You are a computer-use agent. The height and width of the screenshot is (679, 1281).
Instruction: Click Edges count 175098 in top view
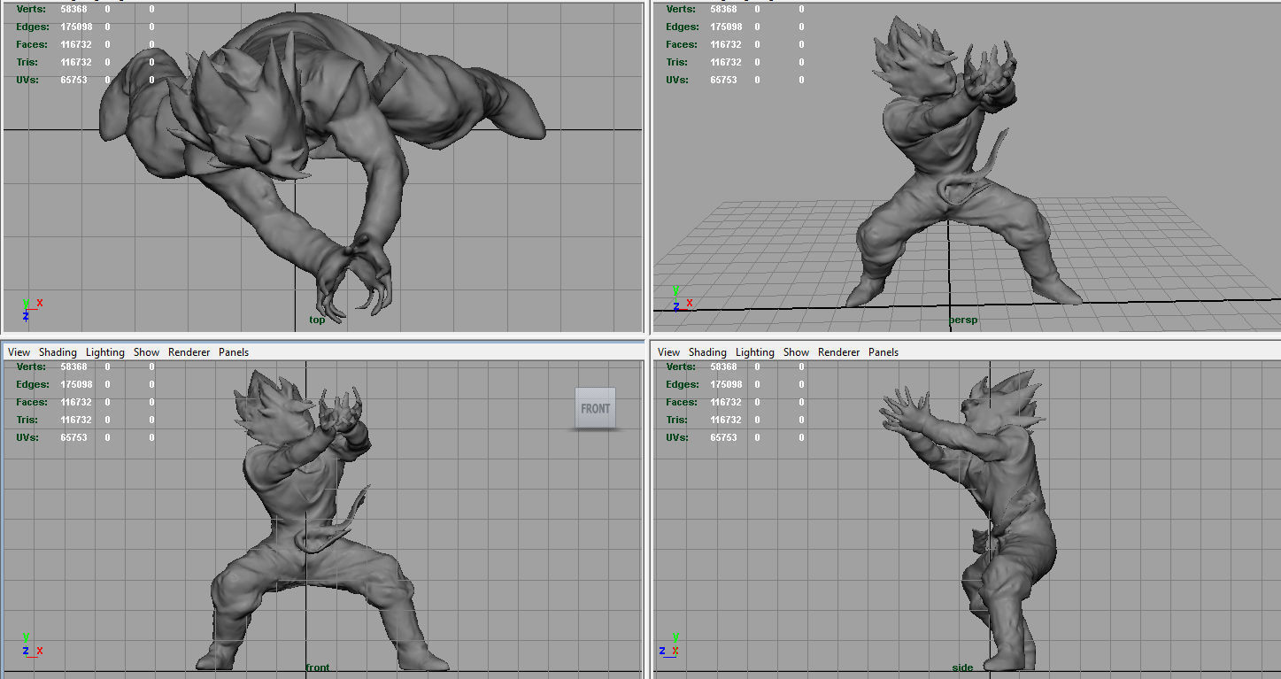coord(76,27)
